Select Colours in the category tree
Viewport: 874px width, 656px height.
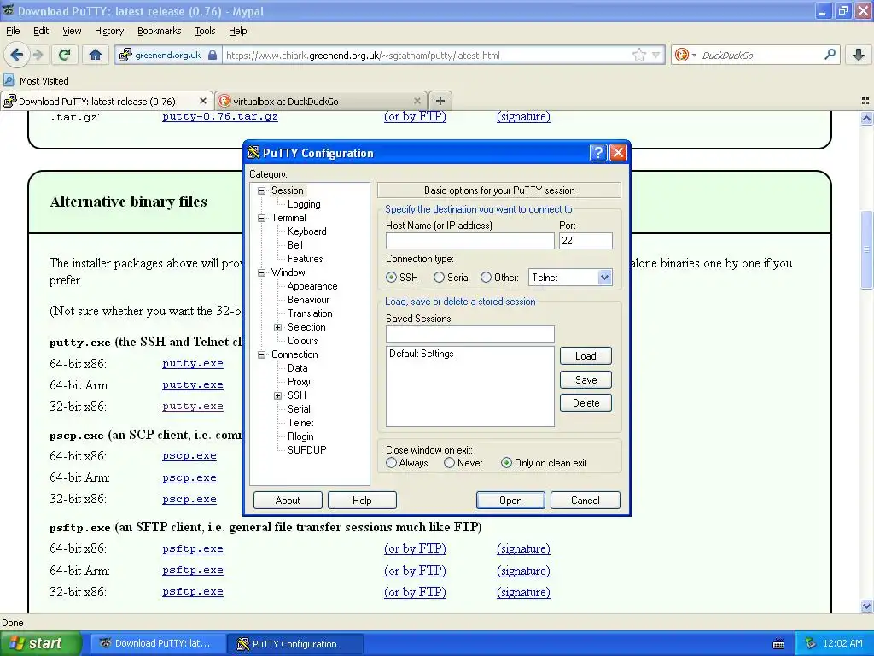[x=303, y=341]
